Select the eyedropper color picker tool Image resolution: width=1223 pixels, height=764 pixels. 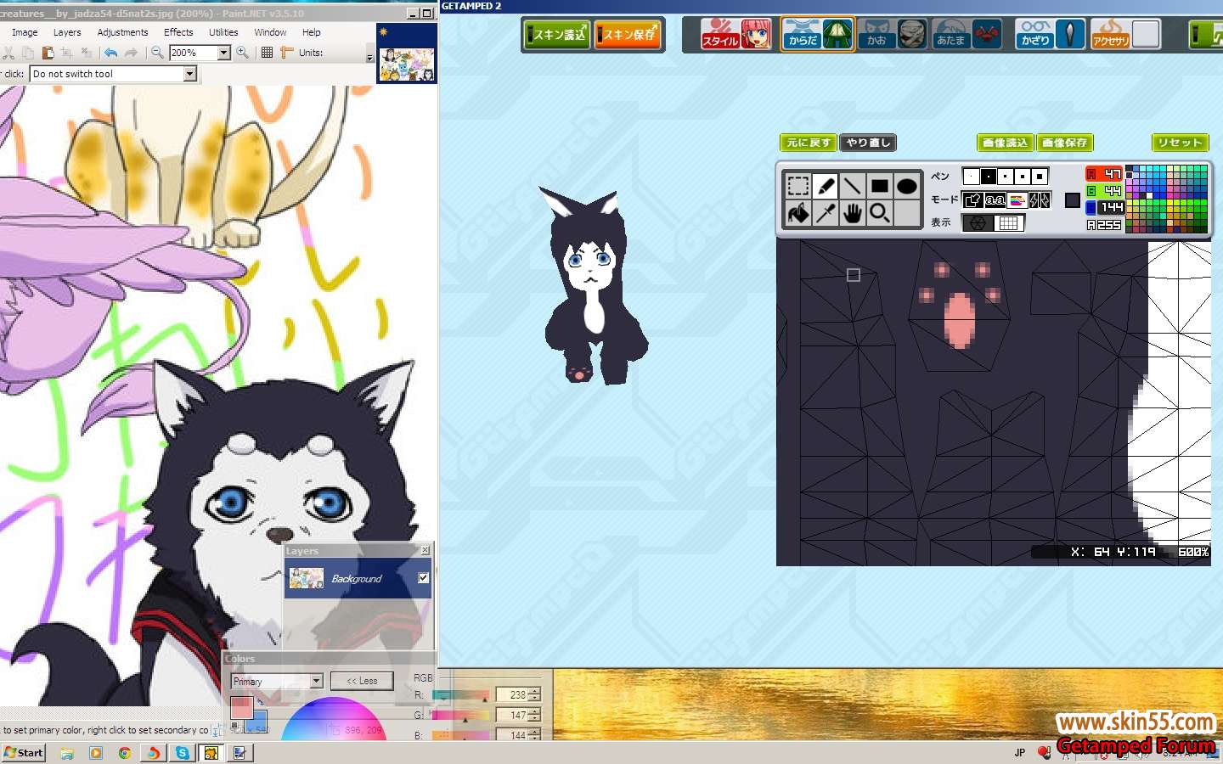coord(825,213)
